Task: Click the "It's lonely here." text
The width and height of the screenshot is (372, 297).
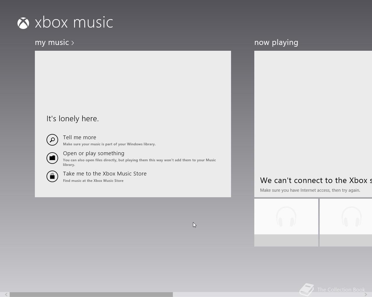Action: (x=73, y=119)
